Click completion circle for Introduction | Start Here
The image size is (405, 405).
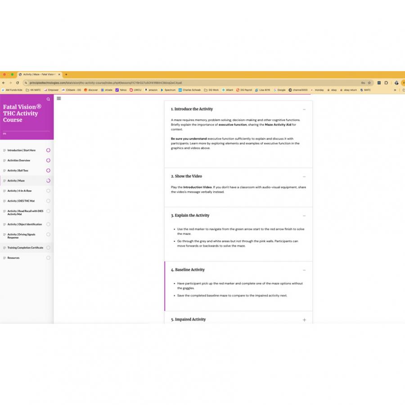point(48,150)
